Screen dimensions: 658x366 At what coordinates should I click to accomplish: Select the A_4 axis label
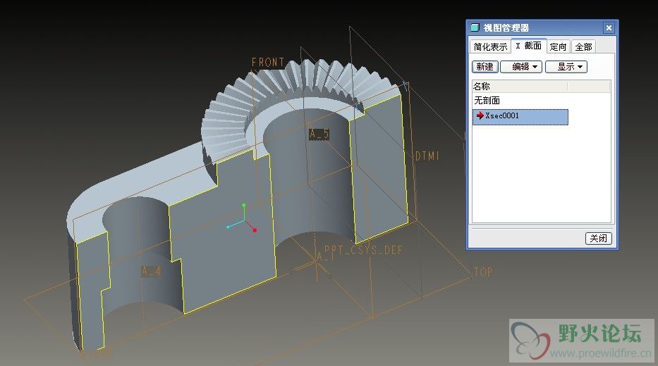151,271
